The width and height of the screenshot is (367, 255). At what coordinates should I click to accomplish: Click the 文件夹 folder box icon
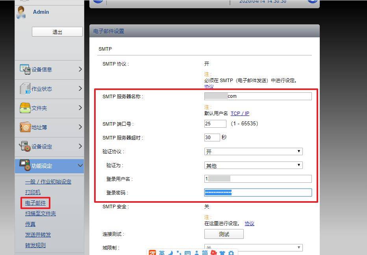click(25, 108)
